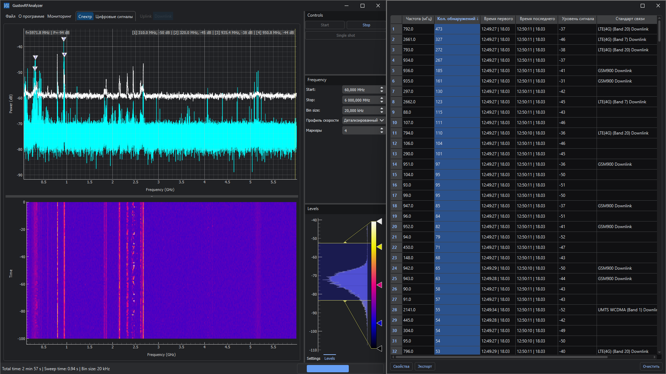The width and height of the screenshot is (666, 374).
Task: Click the Экспорт button
Action: click(424, 366)
